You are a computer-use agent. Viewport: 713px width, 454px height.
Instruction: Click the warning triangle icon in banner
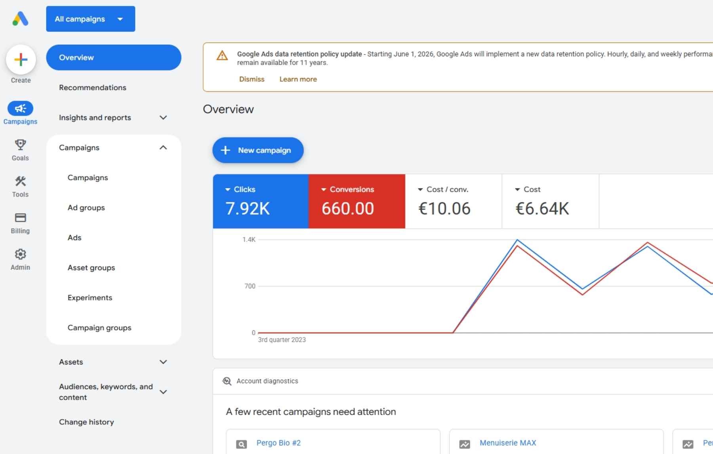click(x=222, y=55)
